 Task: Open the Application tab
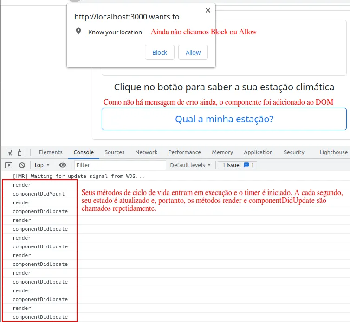click(258, 152)
